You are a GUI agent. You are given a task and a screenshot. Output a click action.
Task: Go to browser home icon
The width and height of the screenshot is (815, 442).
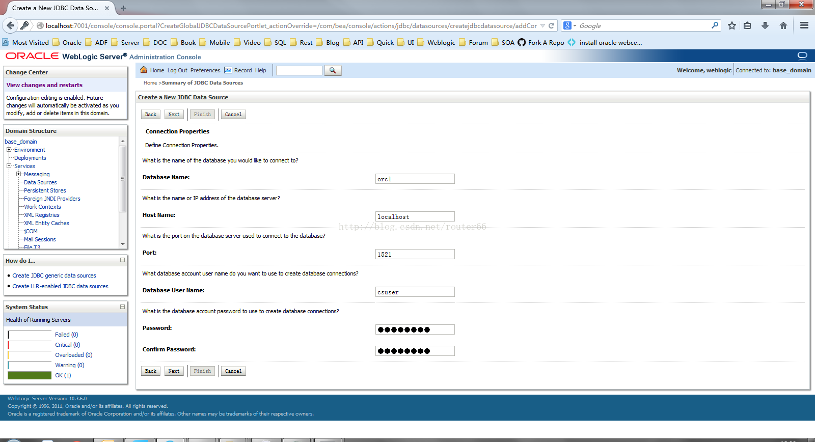click(x=783, y=25)
